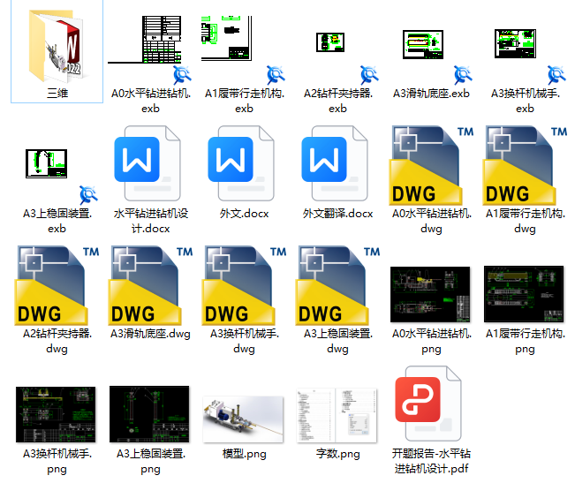Select the A3滑轨底座.dwg file icon
This screenshot has width=575, height=483.
point(150,285)
